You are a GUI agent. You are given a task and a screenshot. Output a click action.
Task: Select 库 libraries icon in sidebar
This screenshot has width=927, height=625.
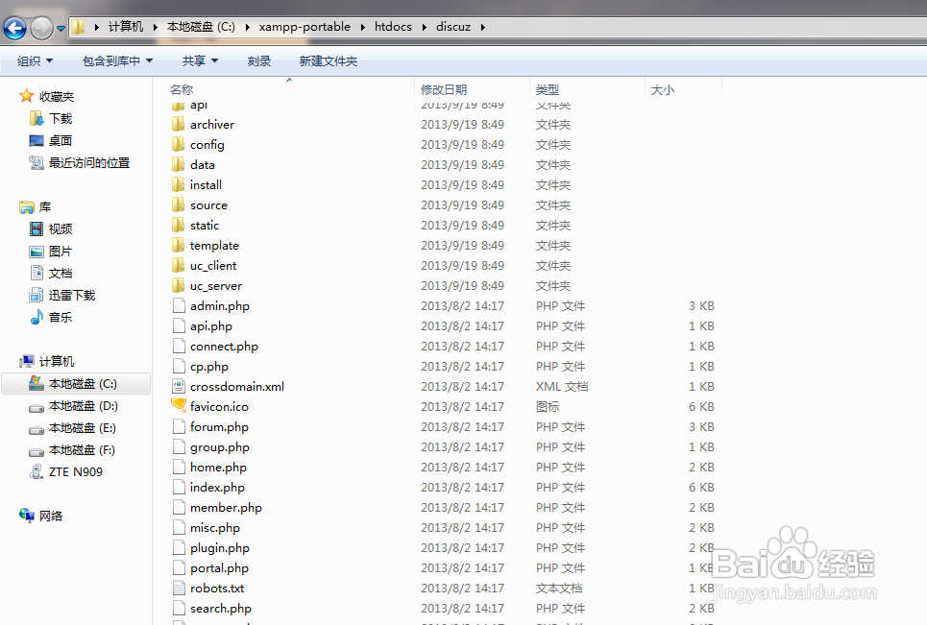(x=27, y=206)
